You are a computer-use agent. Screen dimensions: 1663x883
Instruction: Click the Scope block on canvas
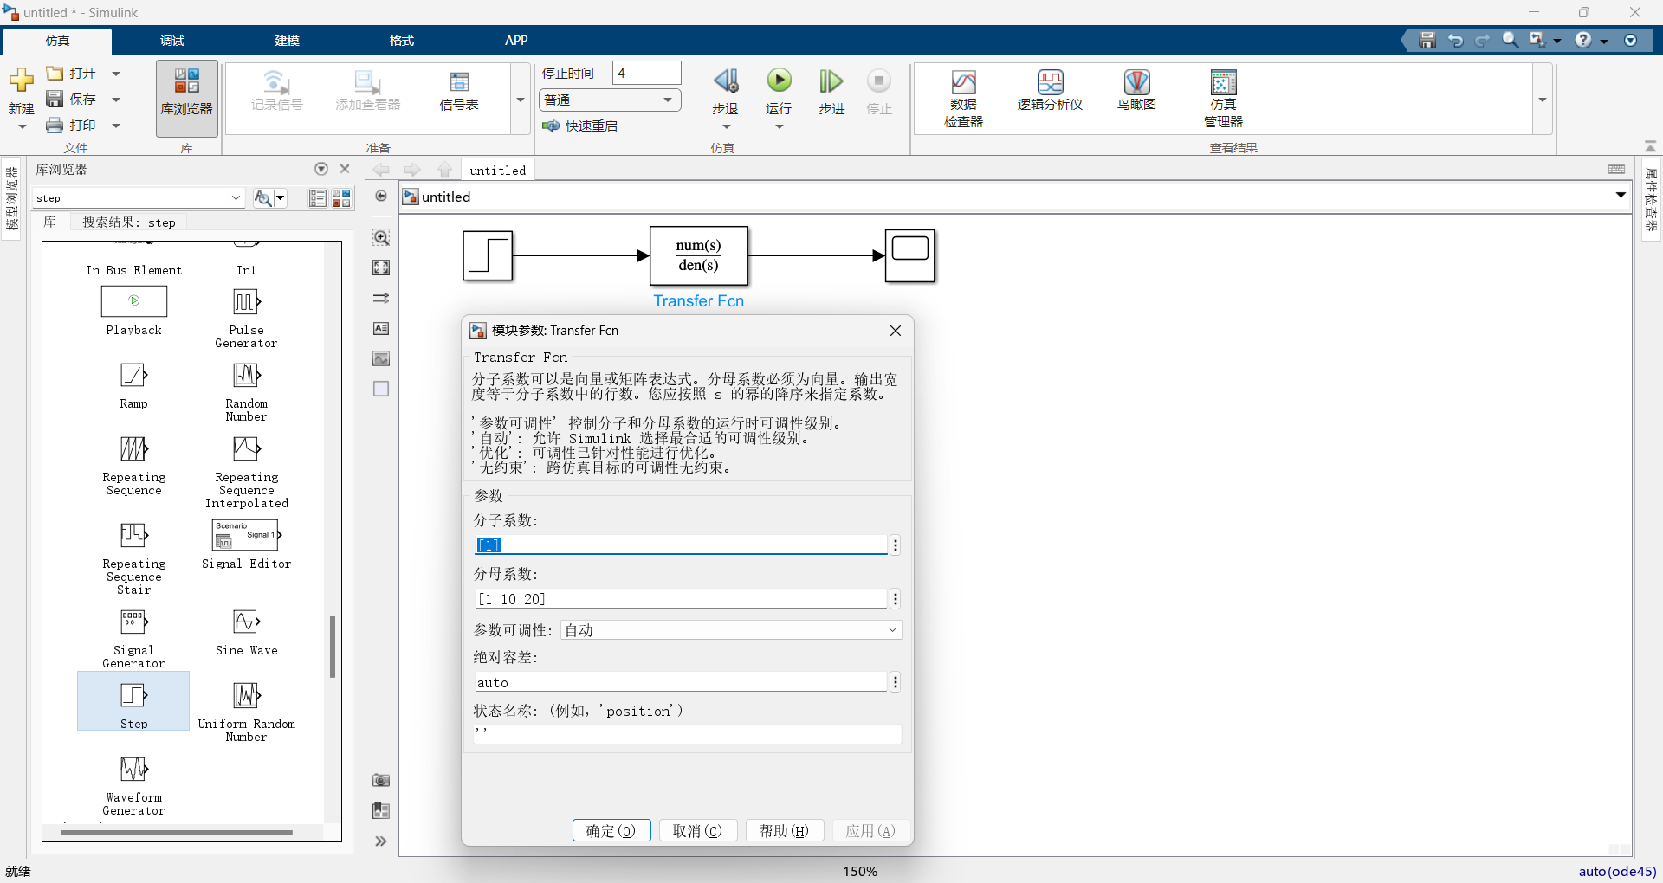tap(910, 255)
